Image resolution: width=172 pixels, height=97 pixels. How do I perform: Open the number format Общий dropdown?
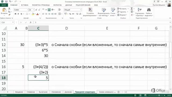(x=81, y=10)
